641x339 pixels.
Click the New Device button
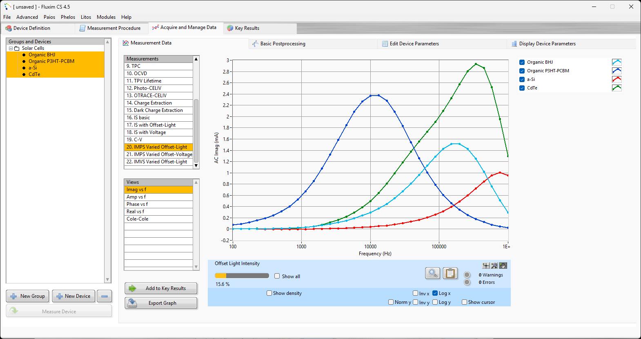click(73, 296)
